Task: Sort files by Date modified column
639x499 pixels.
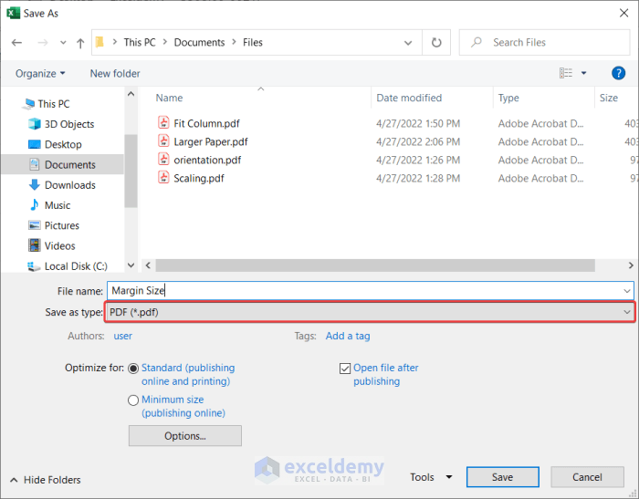Action: pyautogui.click(x=409, y=98)
